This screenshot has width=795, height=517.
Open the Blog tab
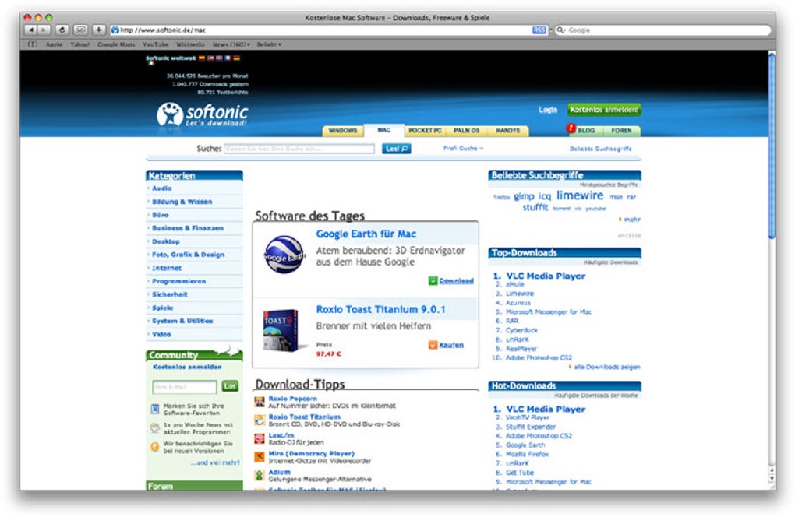pos(587,131)
